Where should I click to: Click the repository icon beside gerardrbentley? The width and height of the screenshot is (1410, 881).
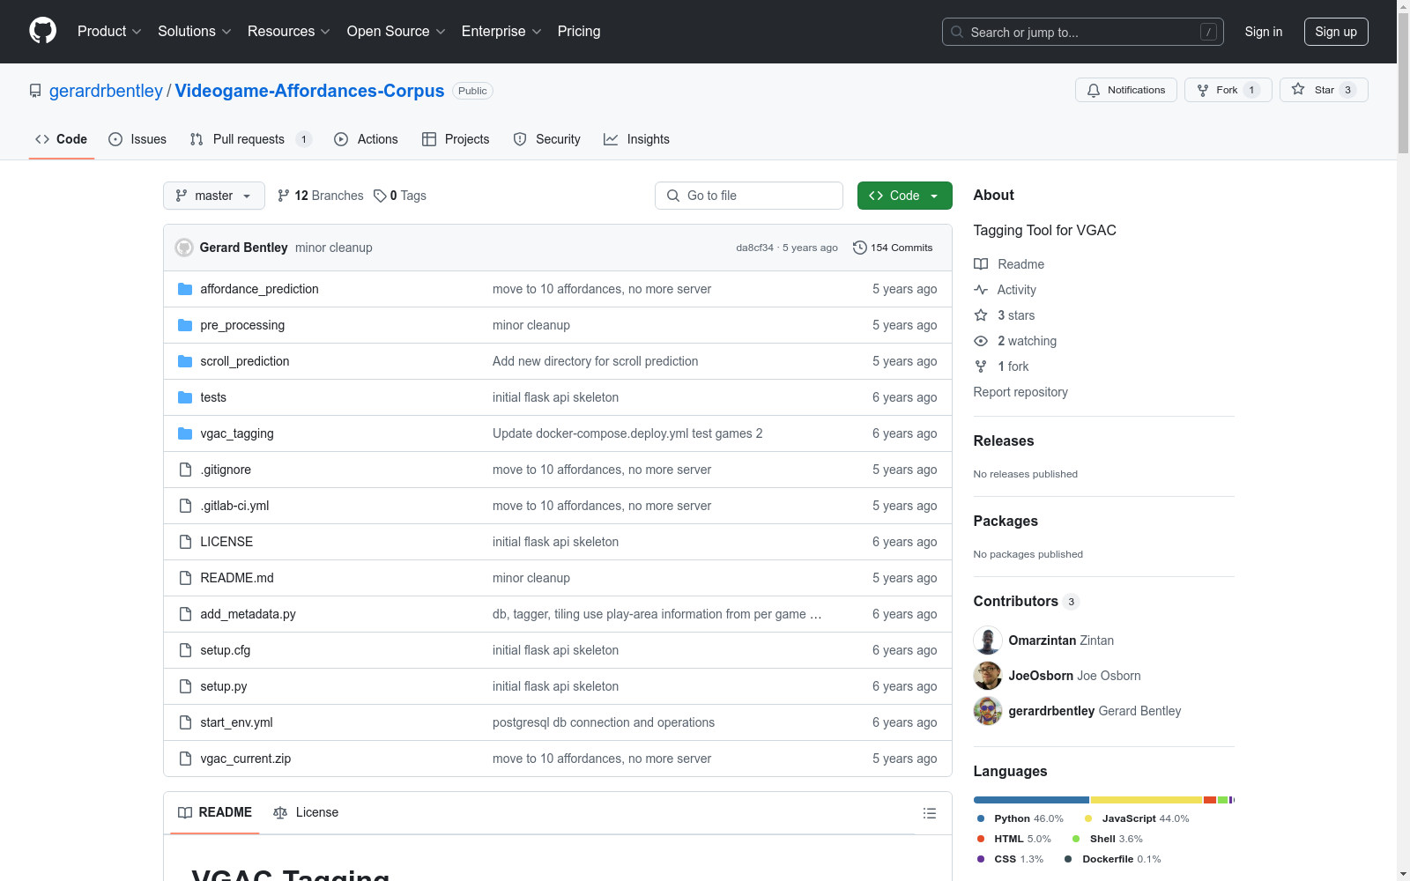pos(35,91)
